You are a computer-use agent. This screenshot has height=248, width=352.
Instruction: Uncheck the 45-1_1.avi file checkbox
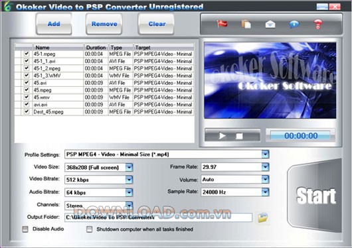pyautogui.click(x=27, y=61)
